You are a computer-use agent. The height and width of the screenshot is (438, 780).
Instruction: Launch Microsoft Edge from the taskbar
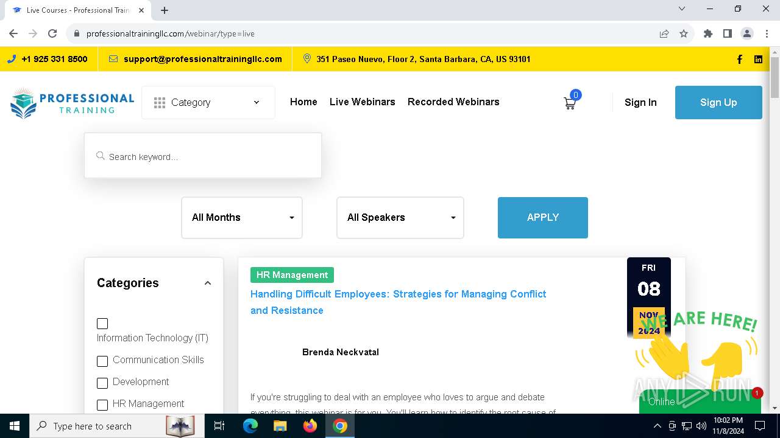[250, 426]
